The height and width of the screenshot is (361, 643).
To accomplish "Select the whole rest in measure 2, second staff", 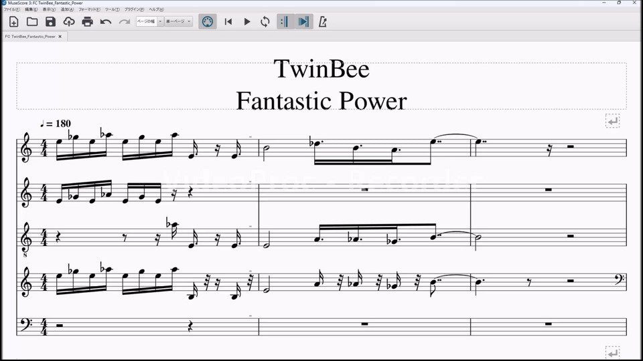I will click(364, 189).
